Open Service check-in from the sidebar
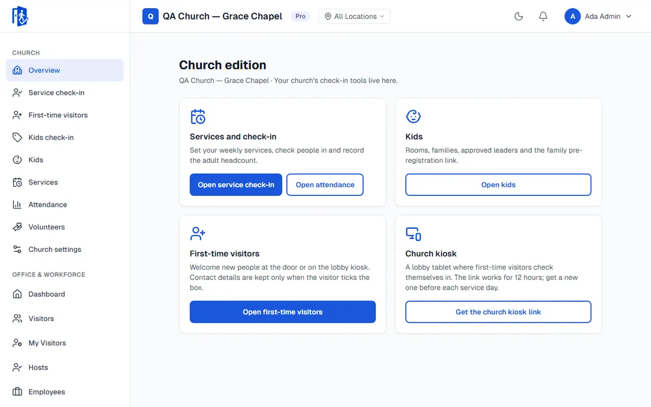The image size is (651, 407). (65, 93)
